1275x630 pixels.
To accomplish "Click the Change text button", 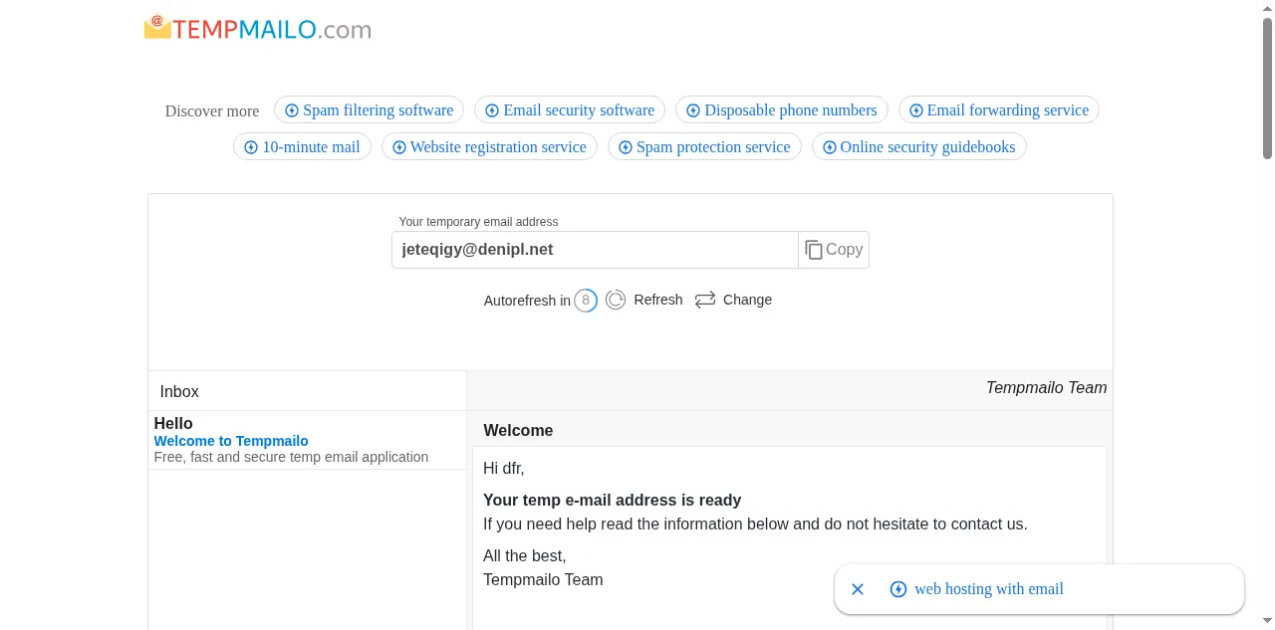I will [747, 300].
